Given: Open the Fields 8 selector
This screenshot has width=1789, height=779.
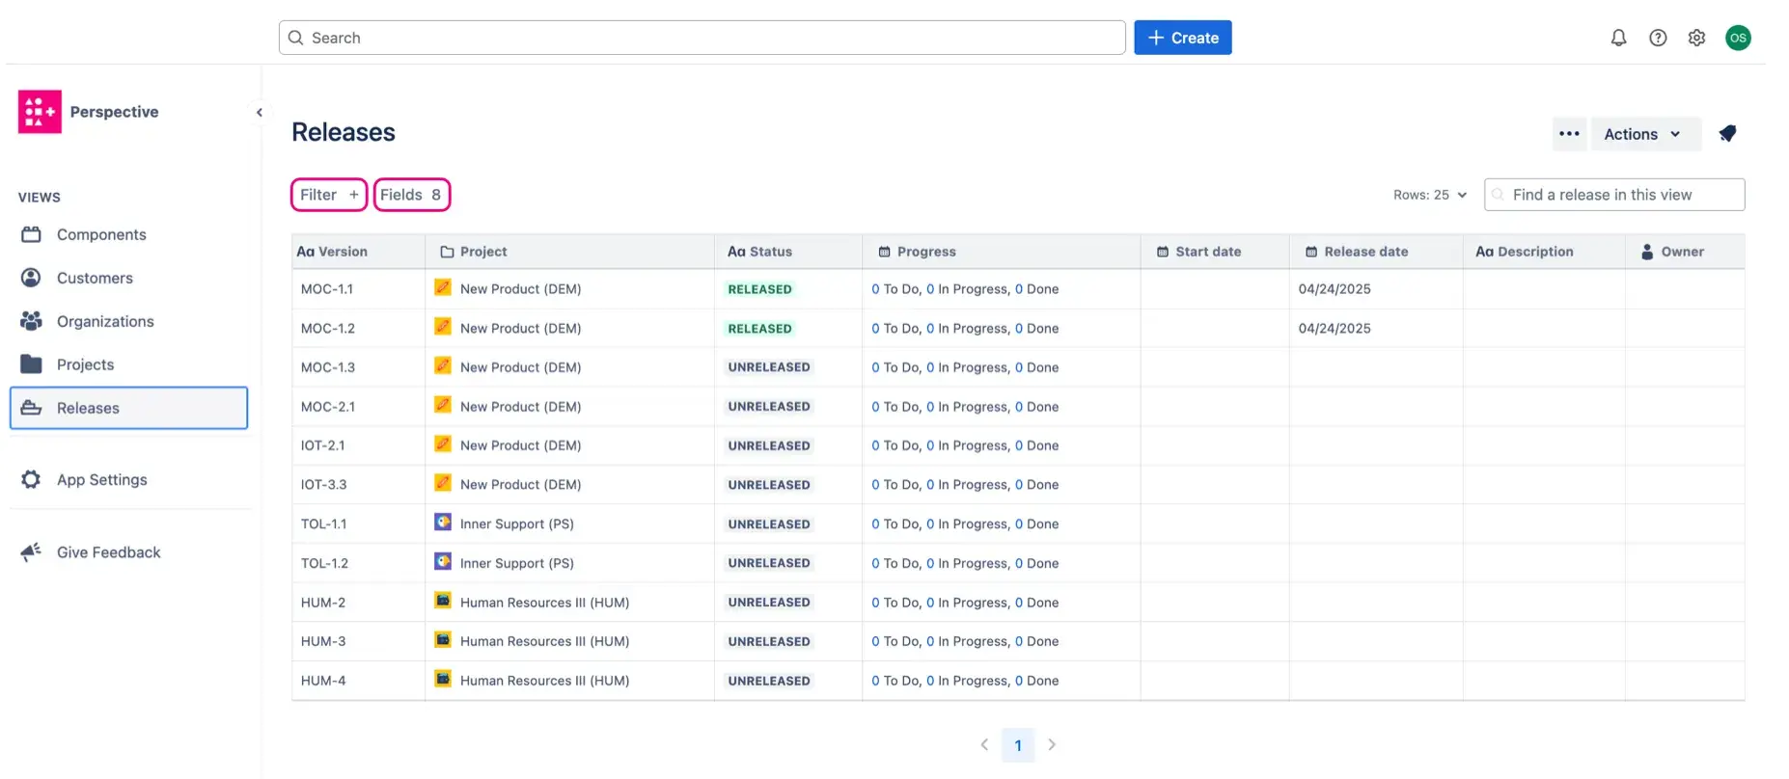Looking at the screenshot, I should (411, 195).
